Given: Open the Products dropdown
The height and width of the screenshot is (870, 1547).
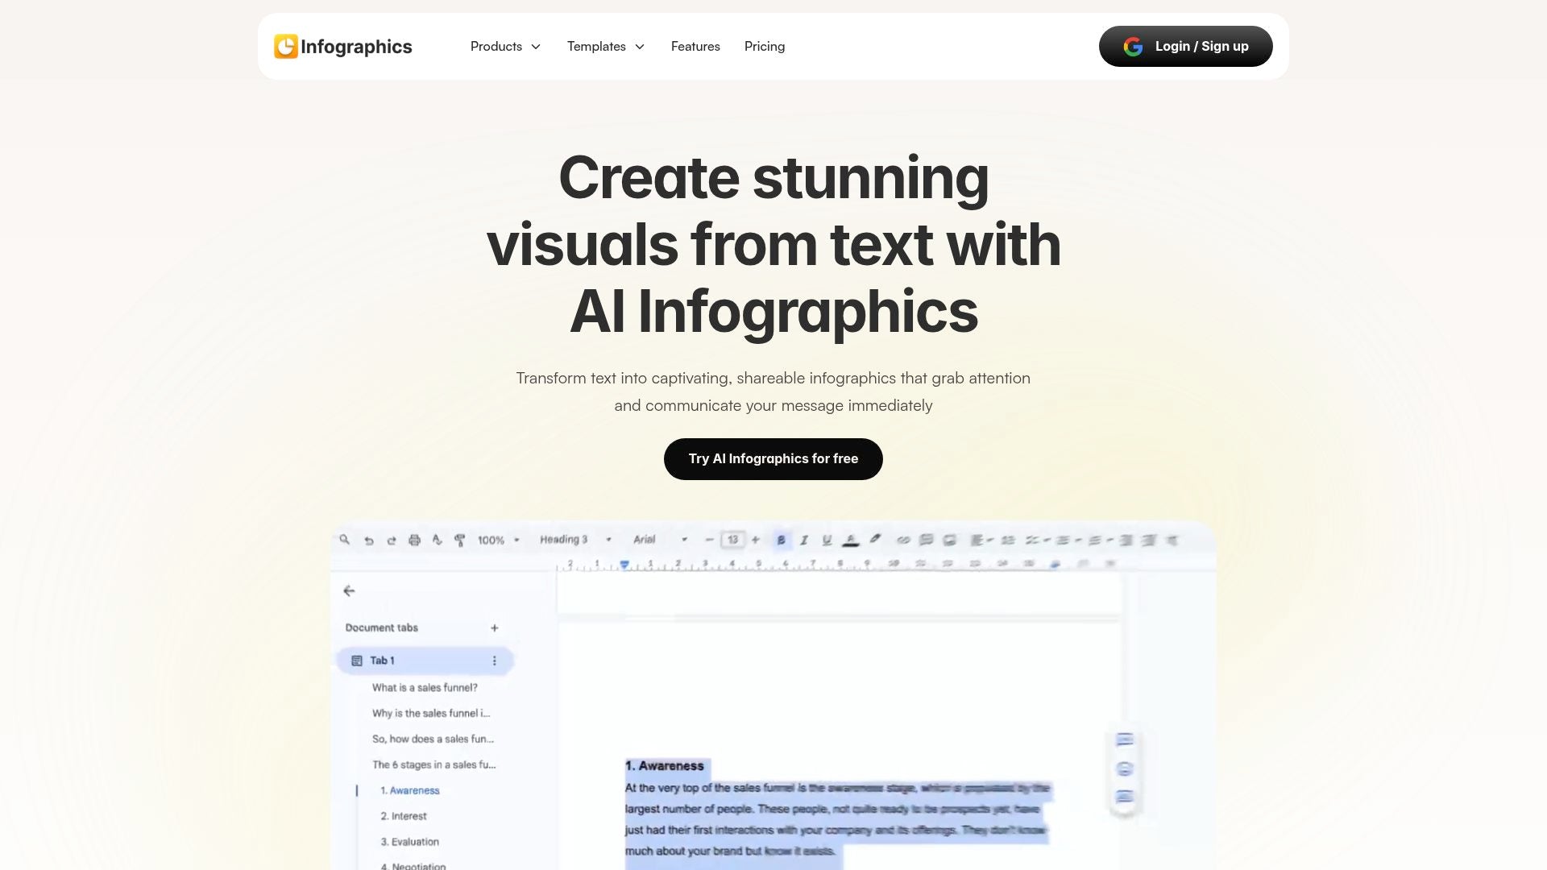Looking at the screenshot, I should (x=505, y=46).
